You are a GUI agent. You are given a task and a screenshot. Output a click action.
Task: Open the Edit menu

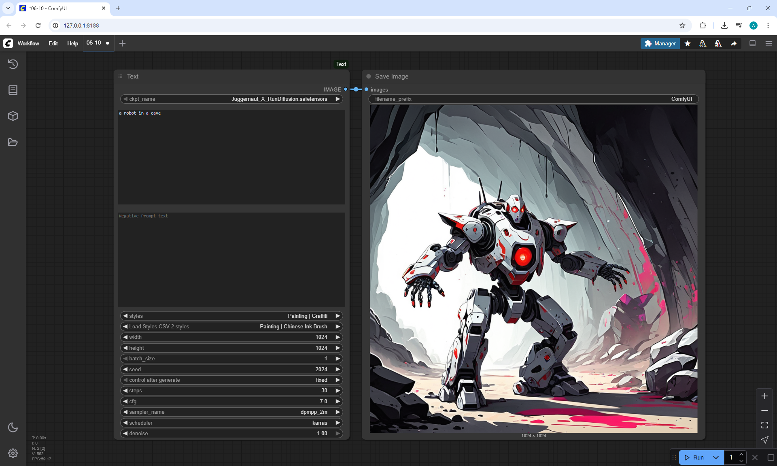click(53, 43)
